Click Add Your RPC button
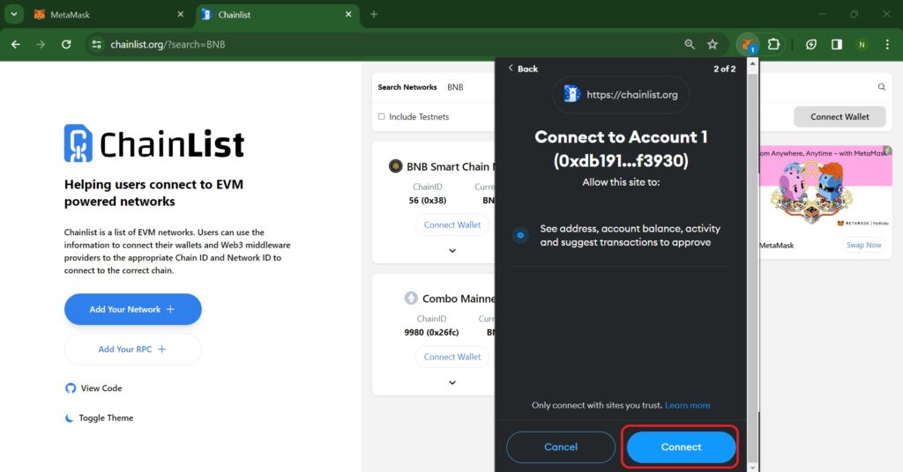The image size is (903, 472). pyautogui.click(x=132, y=349)
